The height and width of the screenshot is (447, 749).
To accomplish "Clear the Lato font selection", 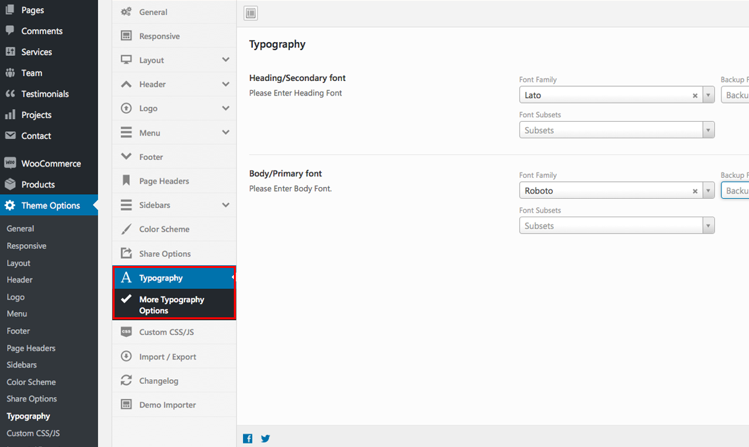I will pyautogui.click(x=695, y=95).
